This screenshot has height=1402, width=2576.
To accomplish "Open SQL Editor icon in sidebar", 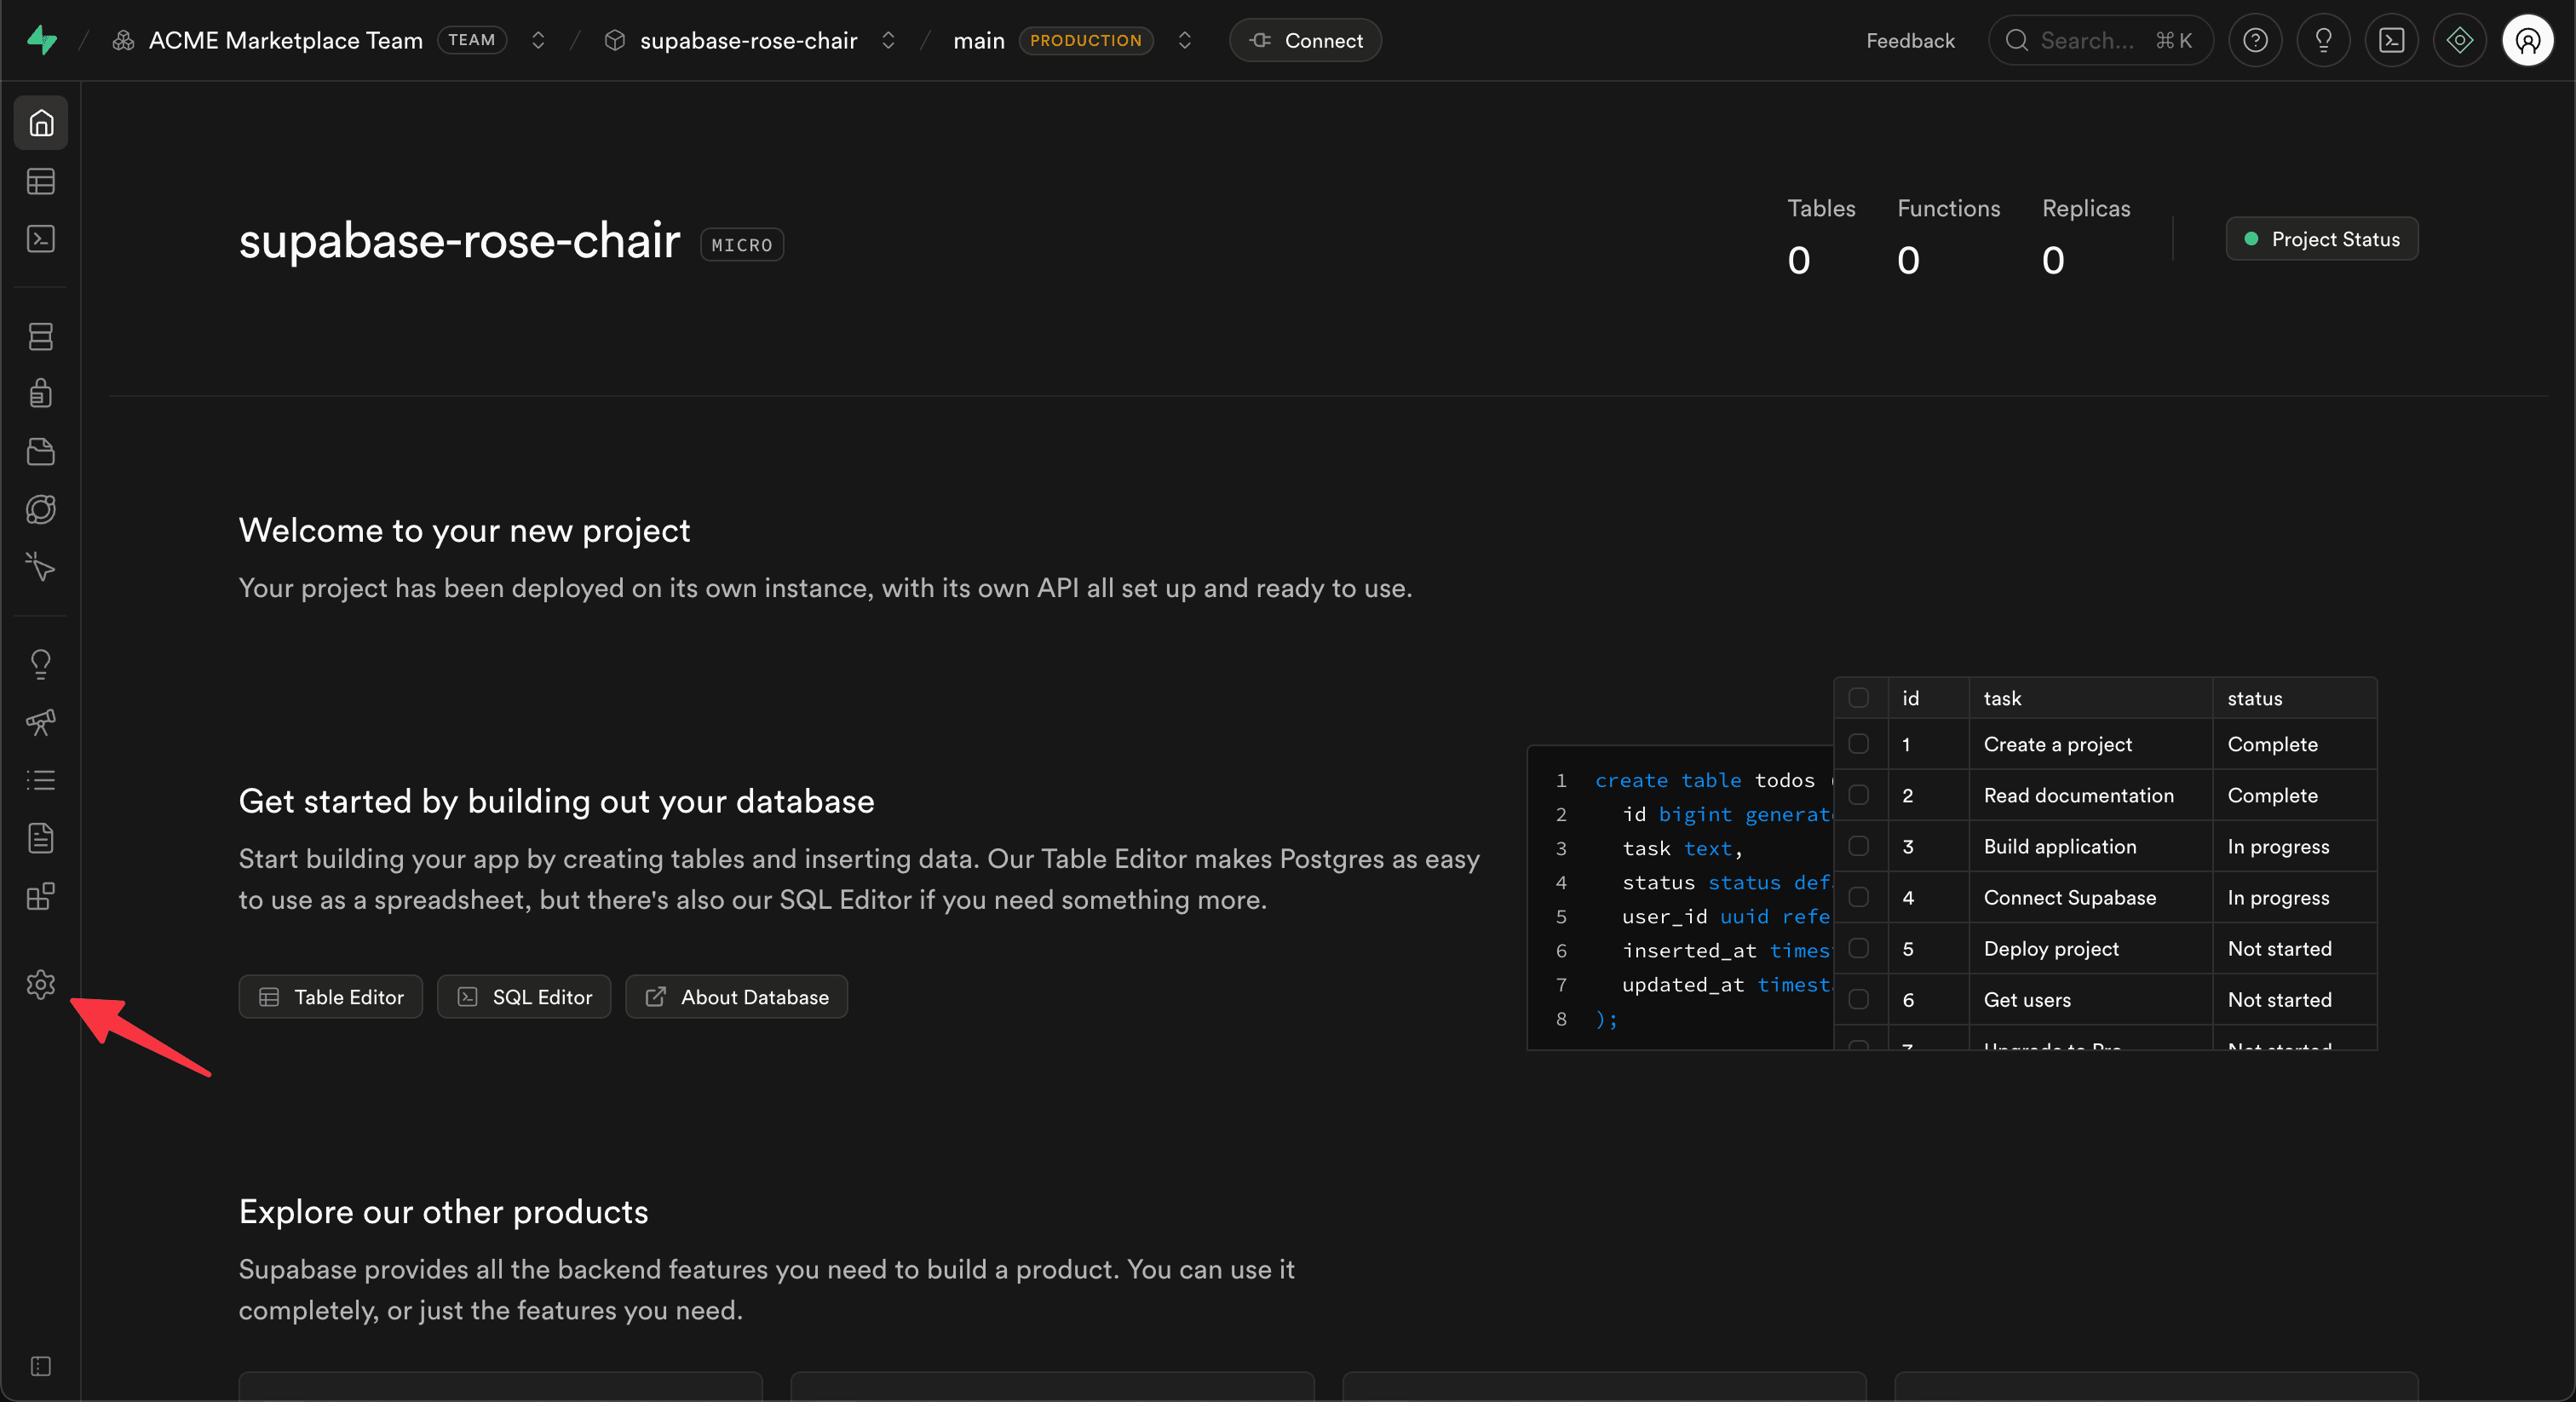I will tap(41, 239).
